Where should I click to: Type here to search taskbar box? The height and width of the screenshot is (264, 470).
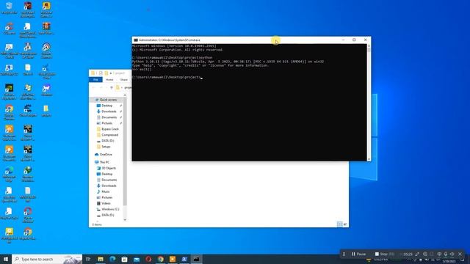click(47, 259)
